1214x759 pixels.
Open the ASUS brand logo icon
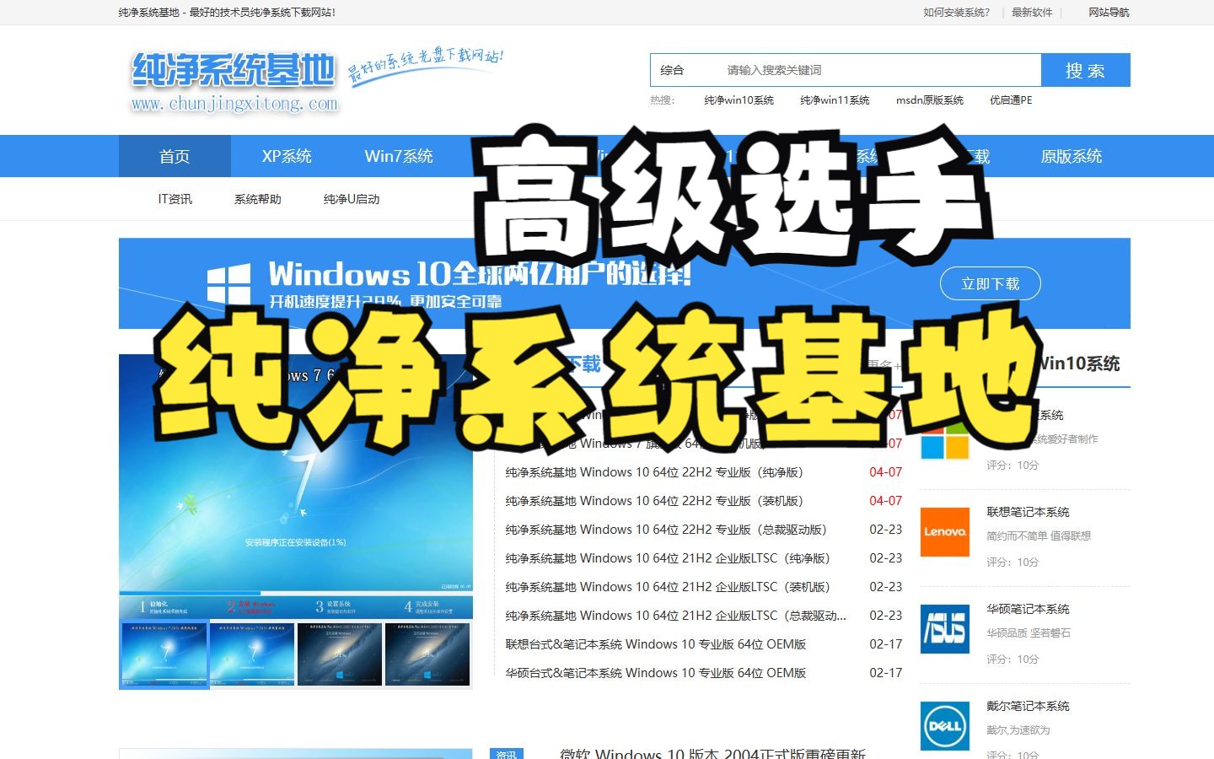944,629
